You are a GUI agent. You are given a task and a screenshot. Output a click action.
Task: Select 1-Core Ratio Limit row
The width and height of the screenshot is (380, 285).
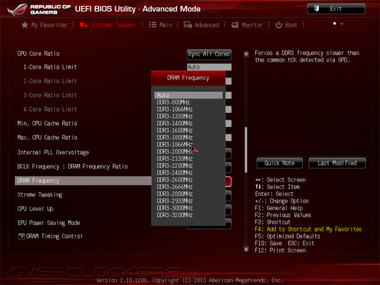coord(50,67)
